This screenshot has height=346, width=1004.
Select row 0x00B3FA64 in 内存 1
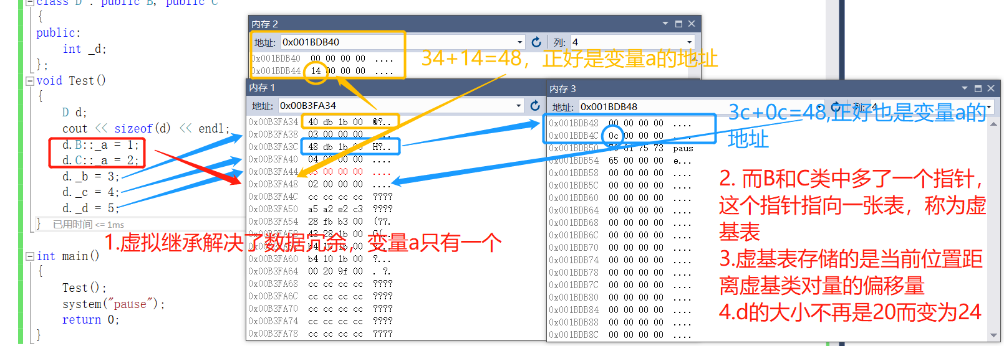(321, 271)
